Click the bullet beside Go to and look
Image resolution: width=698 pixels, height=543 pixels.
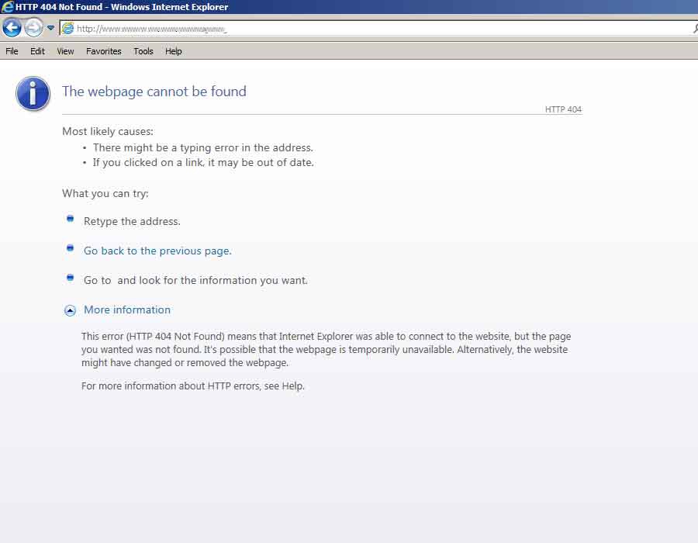point(70,278)
